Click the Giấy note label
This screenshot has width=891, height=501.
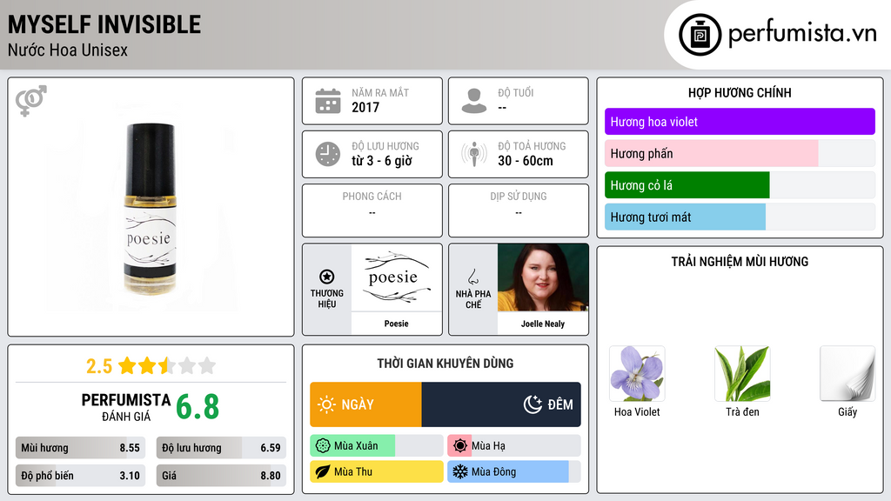pos(847,412)
